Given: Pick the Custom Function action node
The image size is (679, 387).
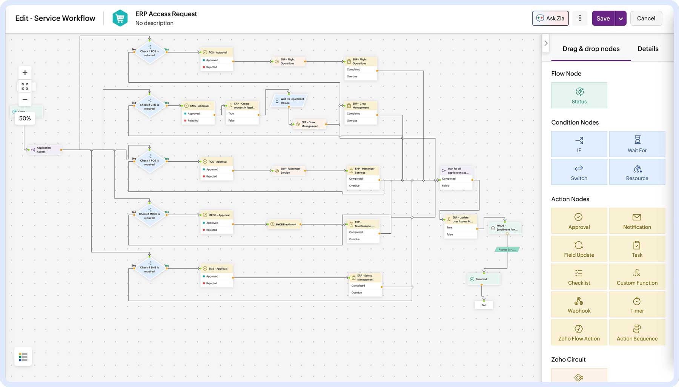Looking at the screenshot, I should coord(637,277).
